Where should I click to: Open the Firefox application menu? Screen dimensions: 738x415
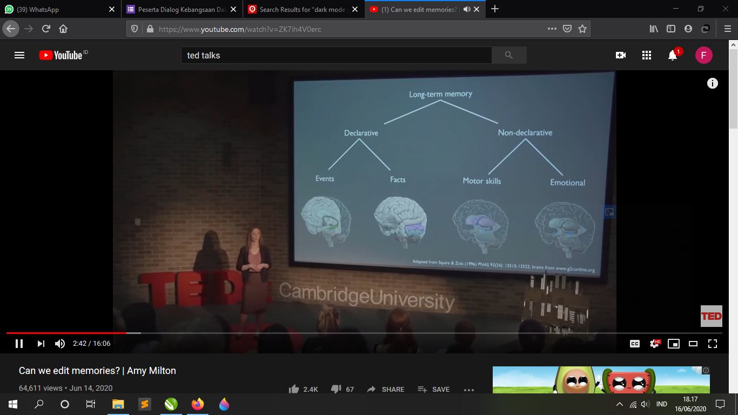[x=727, y=29]
